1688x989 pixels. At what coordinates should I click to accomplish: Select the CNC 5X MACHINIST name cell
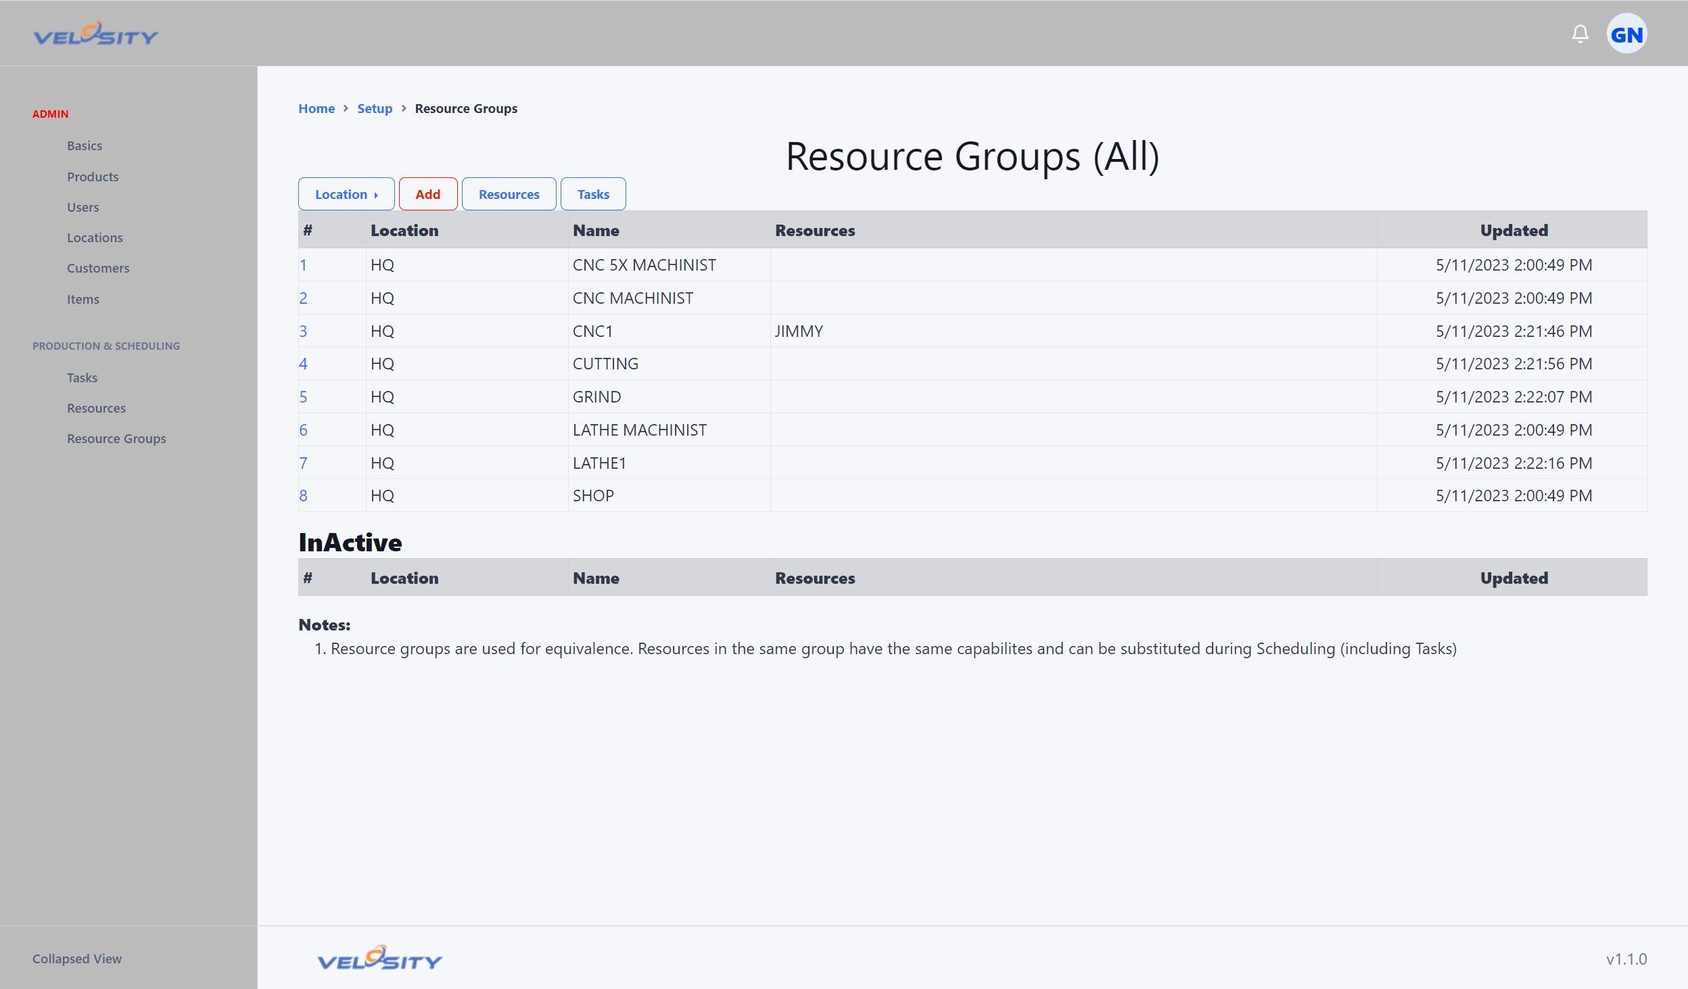(669, 265)
